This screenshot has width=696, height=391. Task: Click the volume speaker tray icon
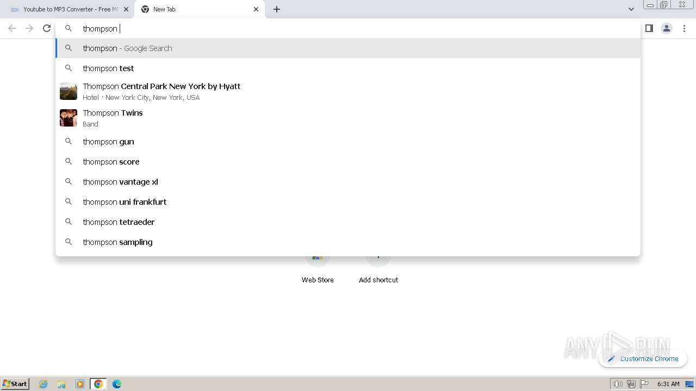pos(618,384)
